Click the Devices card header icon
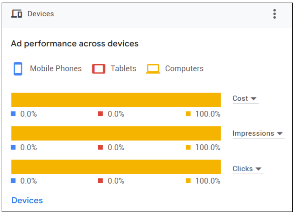Image resolution: width=294 pixels, height=216 pixels. click(16, 14)
